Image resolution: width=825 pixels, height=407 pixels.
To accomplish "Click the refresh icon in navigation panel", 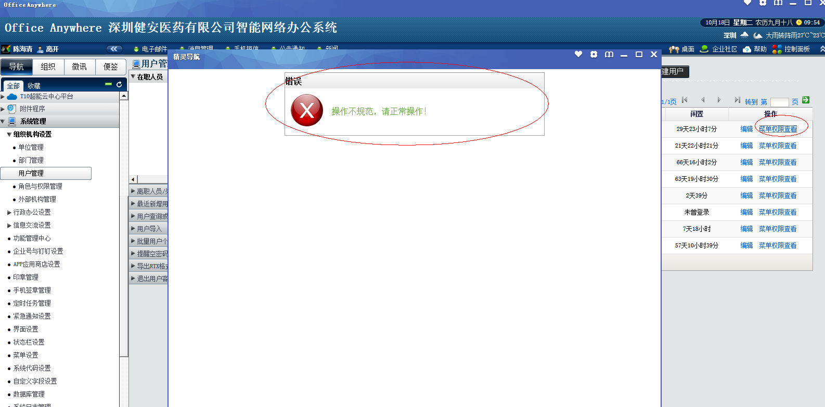I will (119, 84).
